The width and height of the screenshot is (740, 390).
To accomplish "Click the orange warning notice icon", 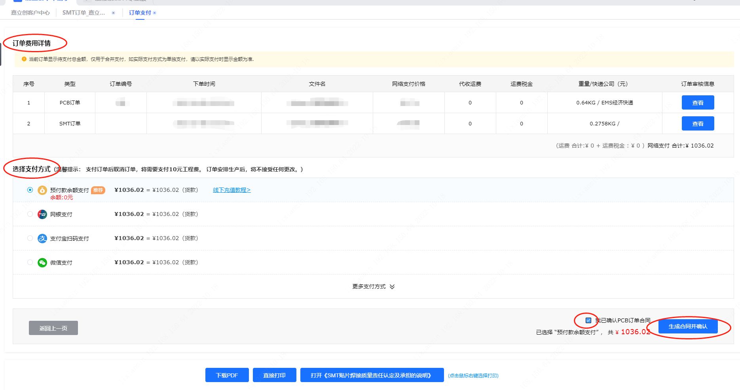I will point(24,59).
